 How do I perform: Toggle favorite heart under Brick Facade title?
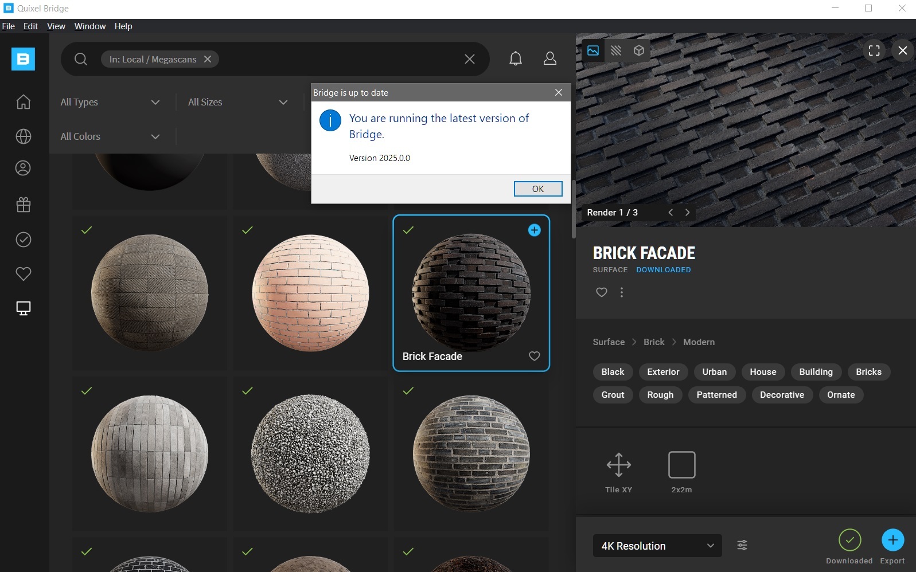(x=601, y=292)
